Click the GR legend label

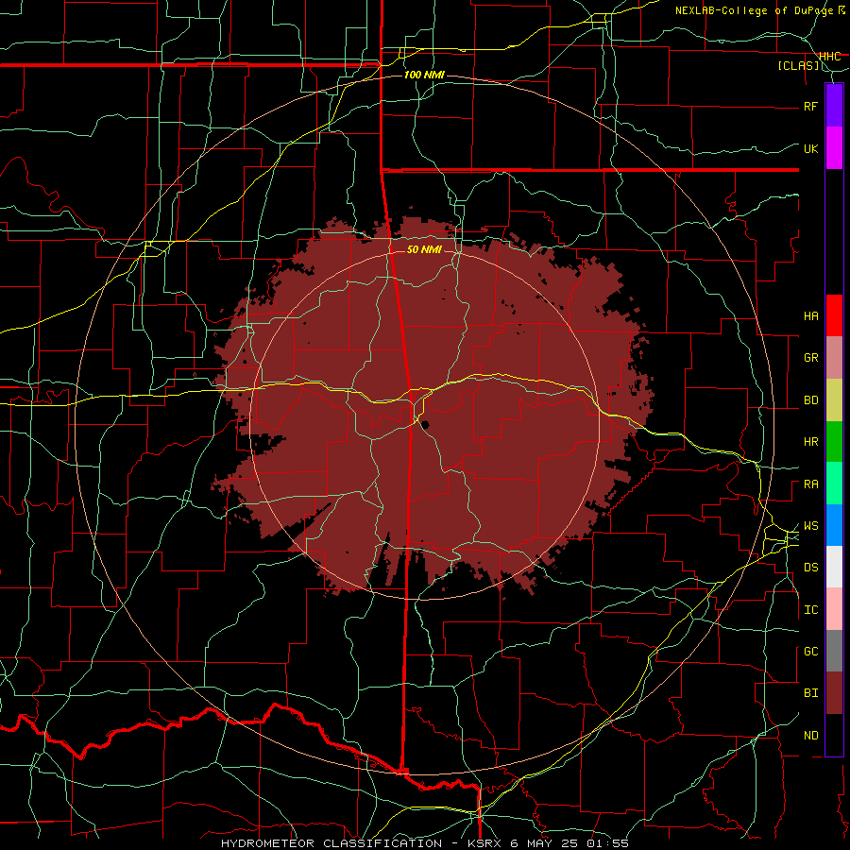(810, 358)
